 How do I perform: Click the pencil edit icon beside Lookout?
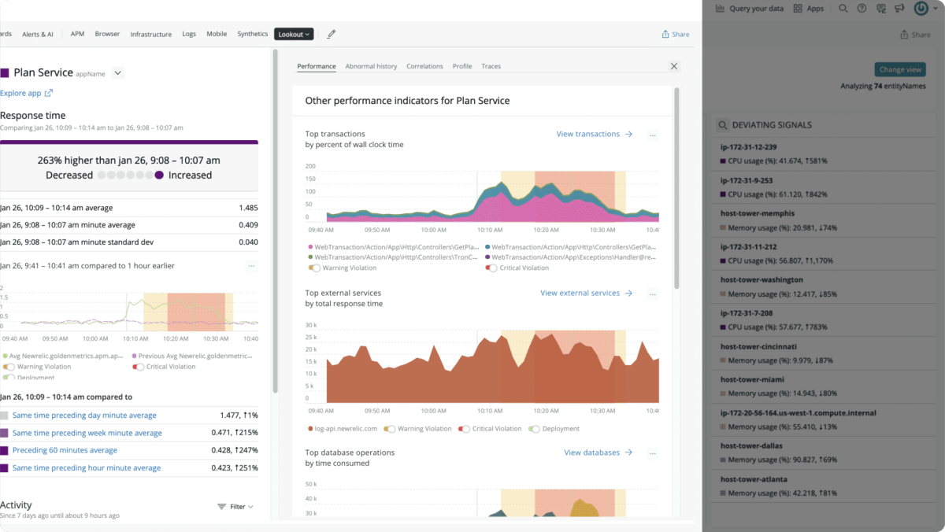[332, 34]
